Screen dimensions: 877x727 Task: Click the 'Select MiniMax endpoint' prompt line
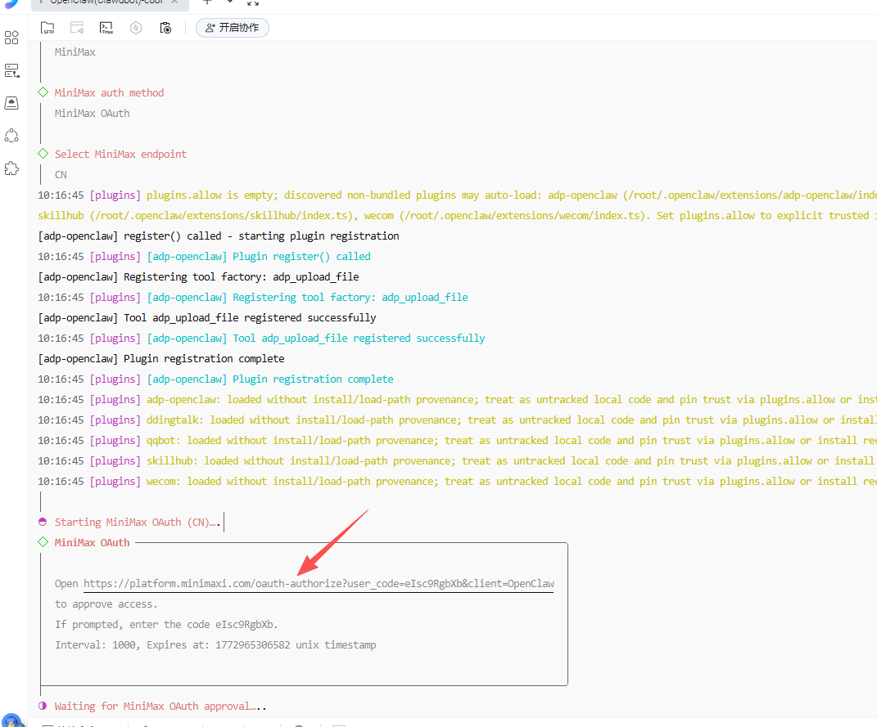pyautogui.click(x=120, y=154)
